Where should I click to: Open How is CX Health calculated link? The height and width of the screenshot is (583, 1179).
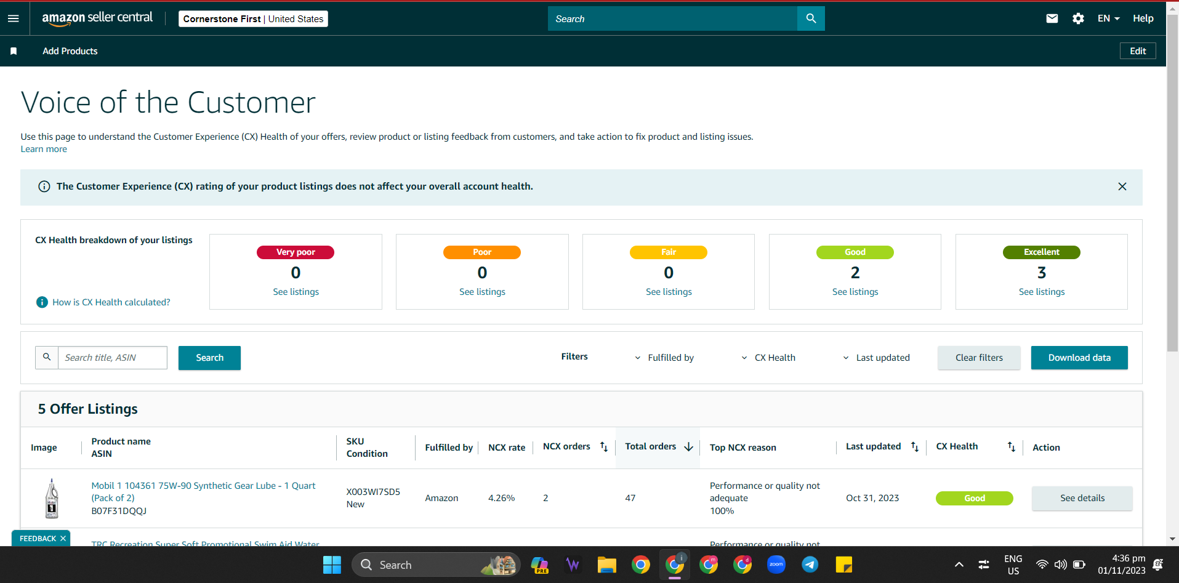[x=111, y=302]
